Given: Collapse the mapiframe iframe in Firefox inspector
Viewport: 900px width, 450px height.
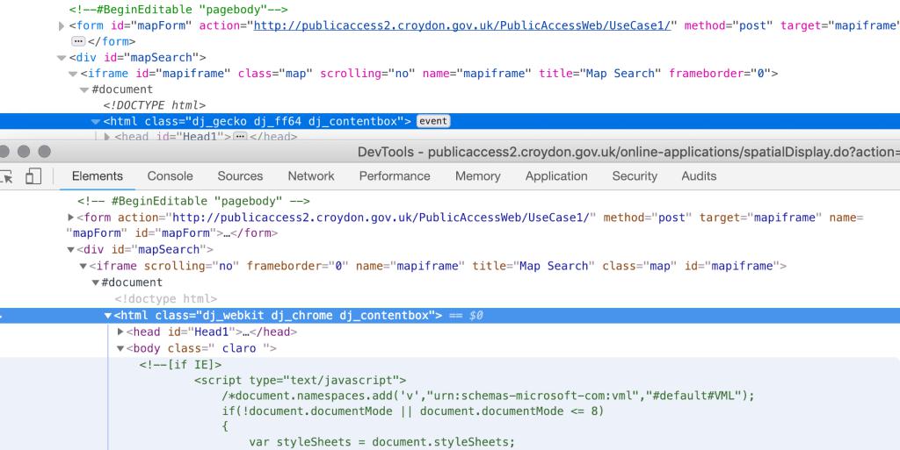Looking at the screenshot, I should tap(73, 74).
